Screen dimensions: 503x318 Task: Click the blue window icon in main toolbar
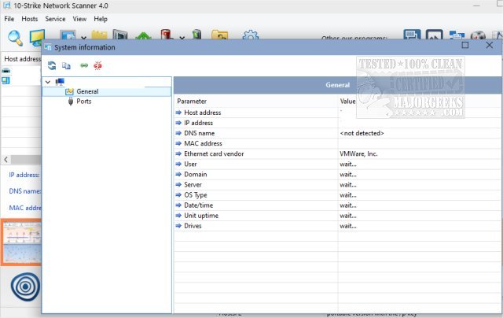pyautogui.click(x=68, y=35)
